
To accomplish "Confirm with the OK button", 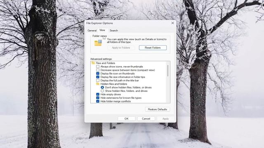I will tap(127, 119).
